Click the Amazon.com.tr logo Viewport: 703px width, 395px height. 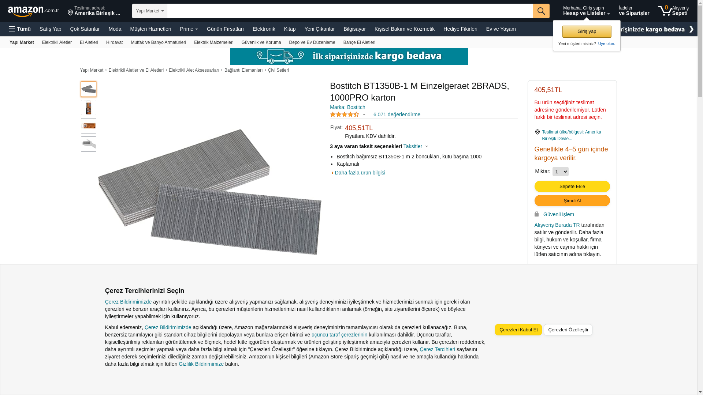(33, 11)
